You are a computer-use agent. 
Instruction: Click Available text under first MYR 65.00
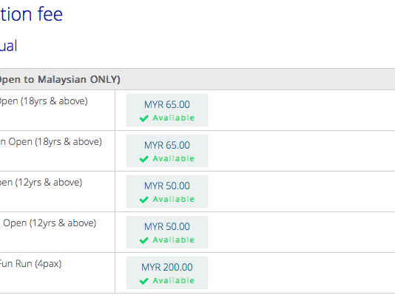pyautogui.click(x=174, y=118)
